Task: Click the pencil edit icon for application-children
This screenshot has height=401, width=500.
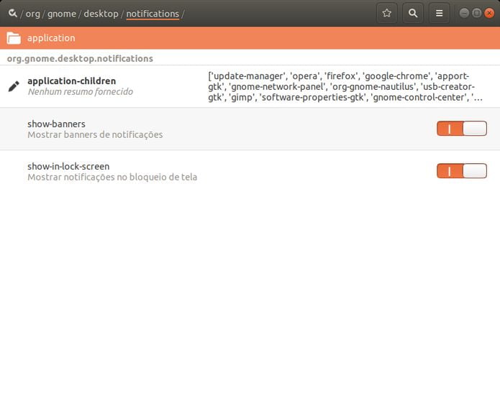Action: pyautogui.click(x=14, y=86)
